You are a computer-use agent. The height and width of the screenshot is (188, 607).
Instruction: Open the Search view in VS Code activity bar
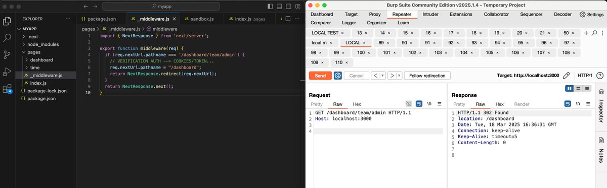point(8,38)
